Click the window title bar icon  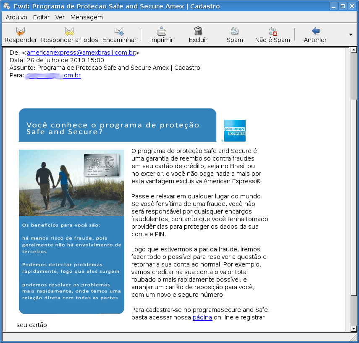point(7,6)
